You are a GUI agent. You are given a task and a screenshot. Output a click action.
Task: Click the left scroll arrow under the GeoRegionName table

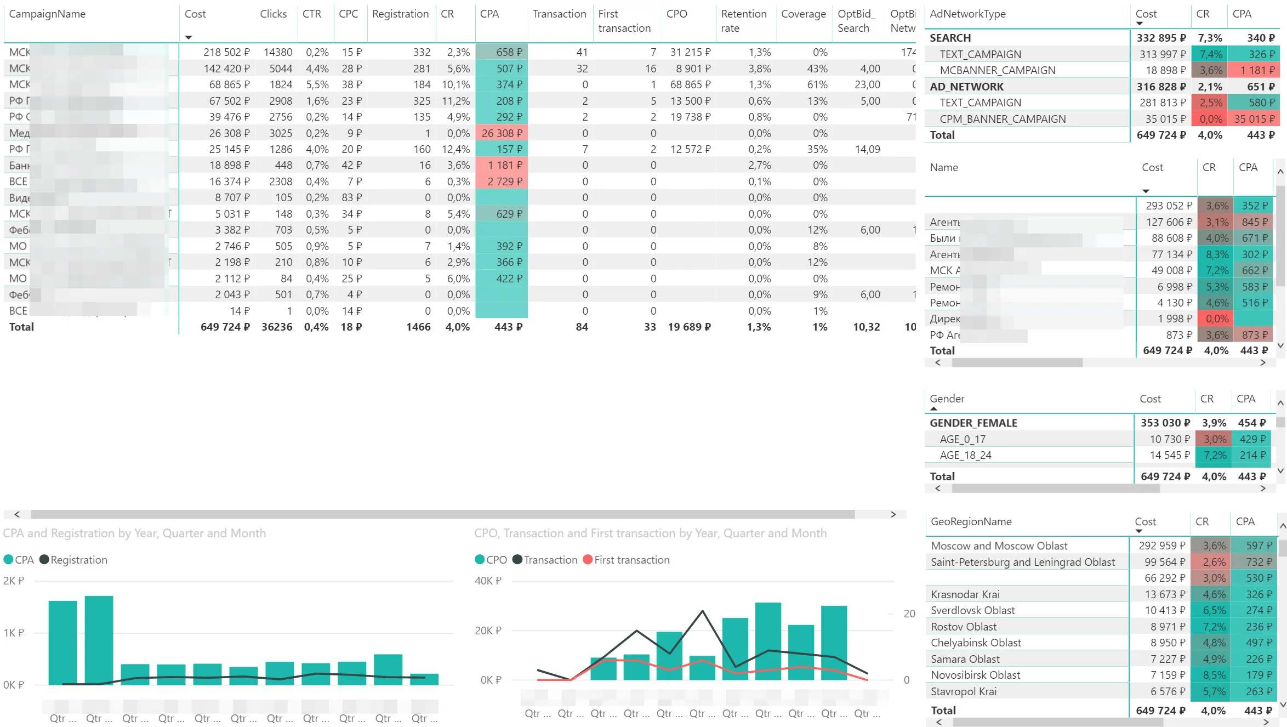[x=939, y=722]
